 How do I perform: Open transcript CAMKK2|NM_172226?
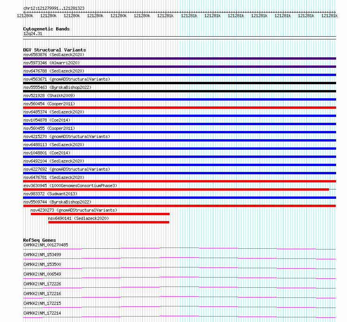pos(42,284)
